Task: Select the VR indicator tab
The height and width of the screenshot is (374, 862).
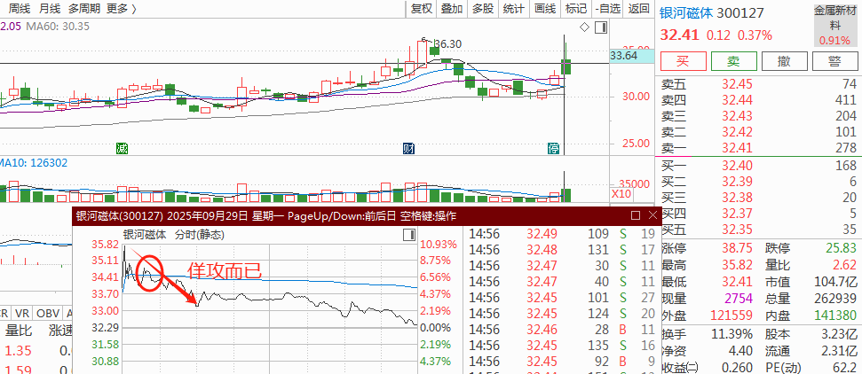Action: click(x=22, y=313)
